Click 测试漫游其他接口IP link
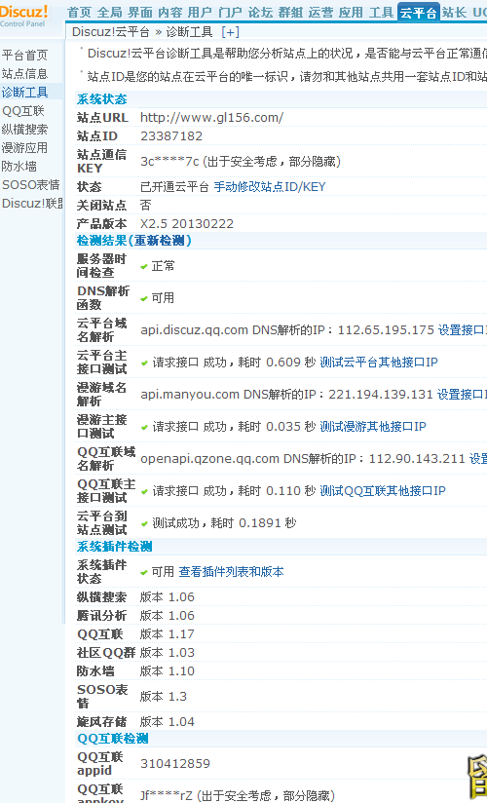The image size is (487, 803). [x=373, y=427]
